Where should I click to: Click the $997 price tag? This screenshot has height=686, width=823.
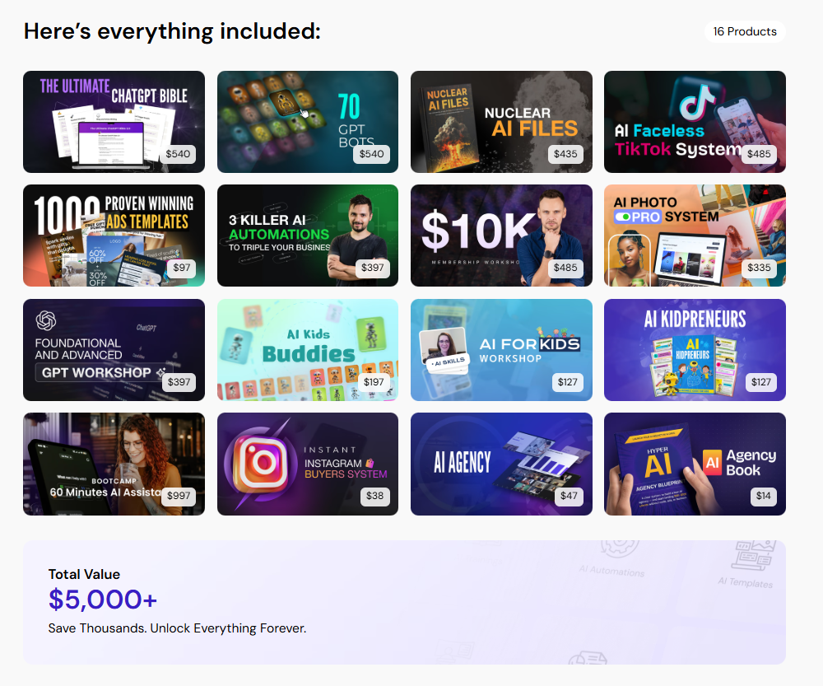coord(179,496)
